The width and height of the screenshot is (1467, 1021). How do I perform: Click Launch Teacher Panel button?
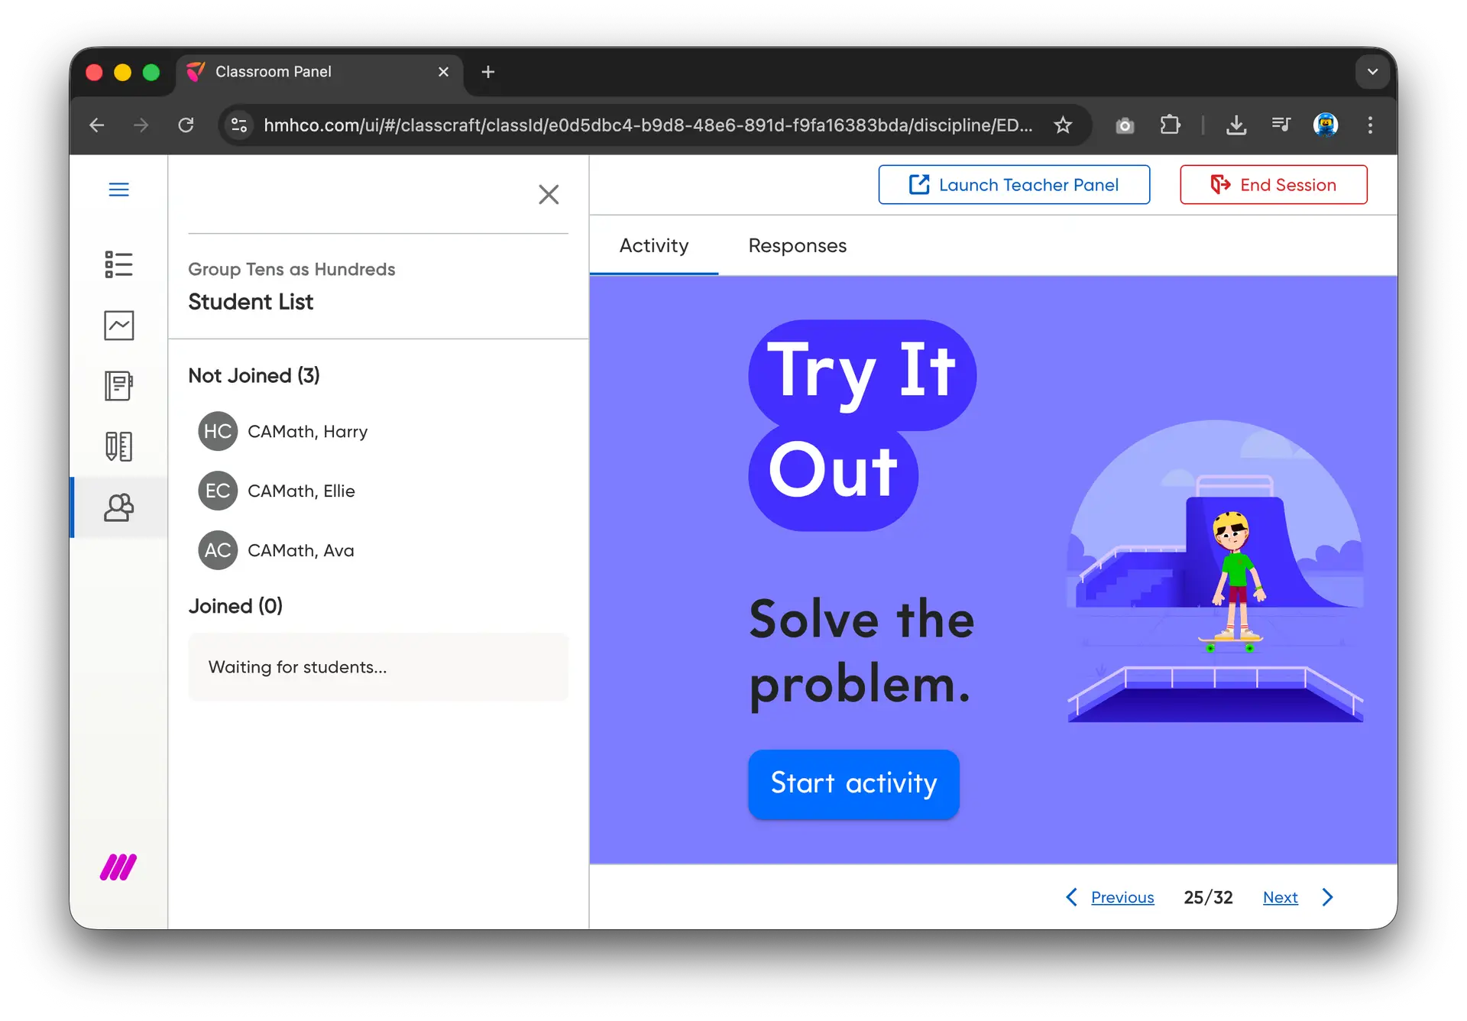[1014, 185]
